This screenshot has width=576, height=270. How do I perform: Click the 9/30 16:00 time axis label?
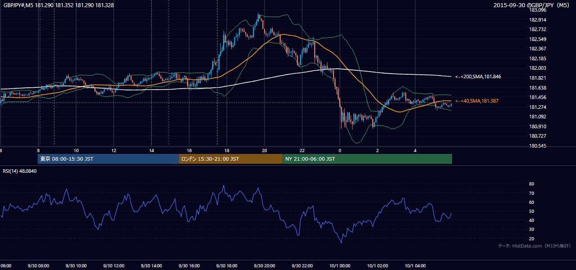[189, 265]
